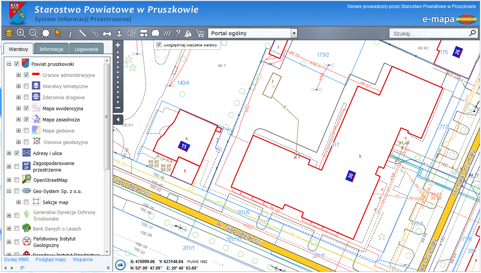
Task: Collapse Geo-System Sp. z o.o. node
Action: click(9, 191)
